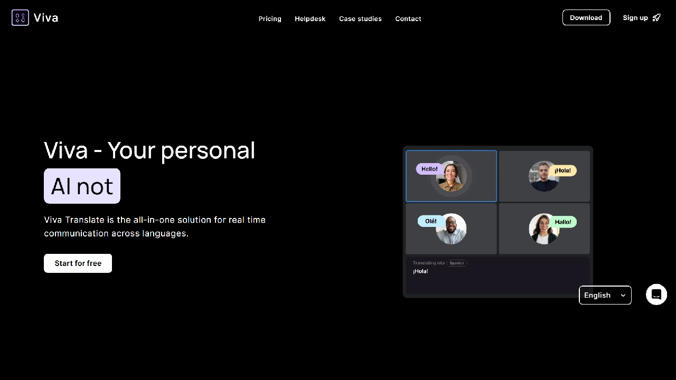Click the purple Hello! speech bubble
The image size is (676, 380).
[429, 169]
